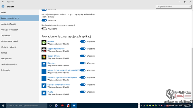
Task: Click the Kalendarz app icon
Action: click(x=44, y=64)
